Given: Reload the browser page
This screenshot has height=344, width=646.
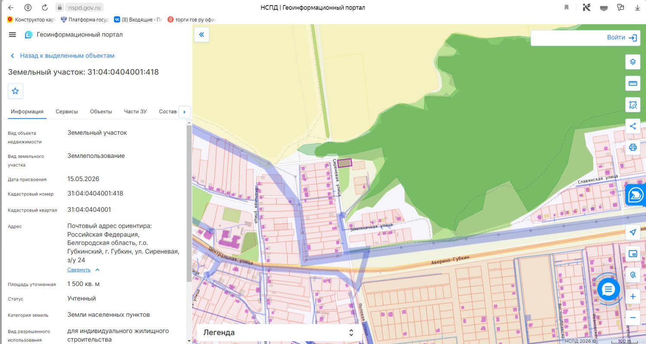Looking at the screenshot, I should click(x=45, y=7).
